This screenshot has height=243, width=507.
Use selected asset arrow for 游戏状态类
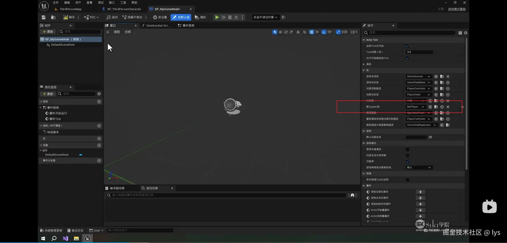coord(436,82)
